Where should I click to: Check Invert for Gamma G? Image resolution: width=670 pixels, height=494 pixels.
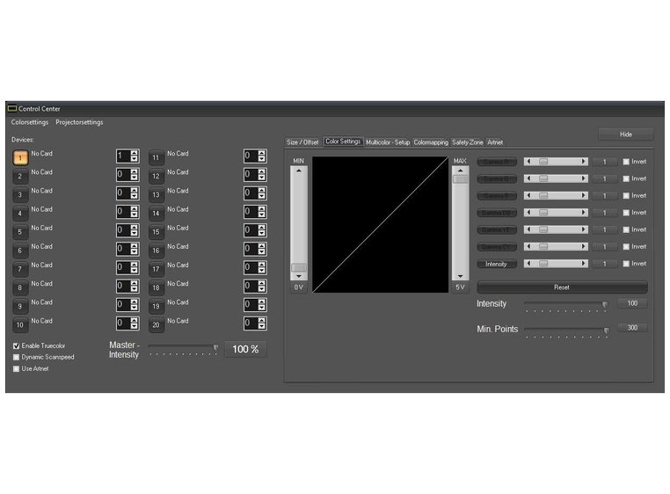pos(626,178)
